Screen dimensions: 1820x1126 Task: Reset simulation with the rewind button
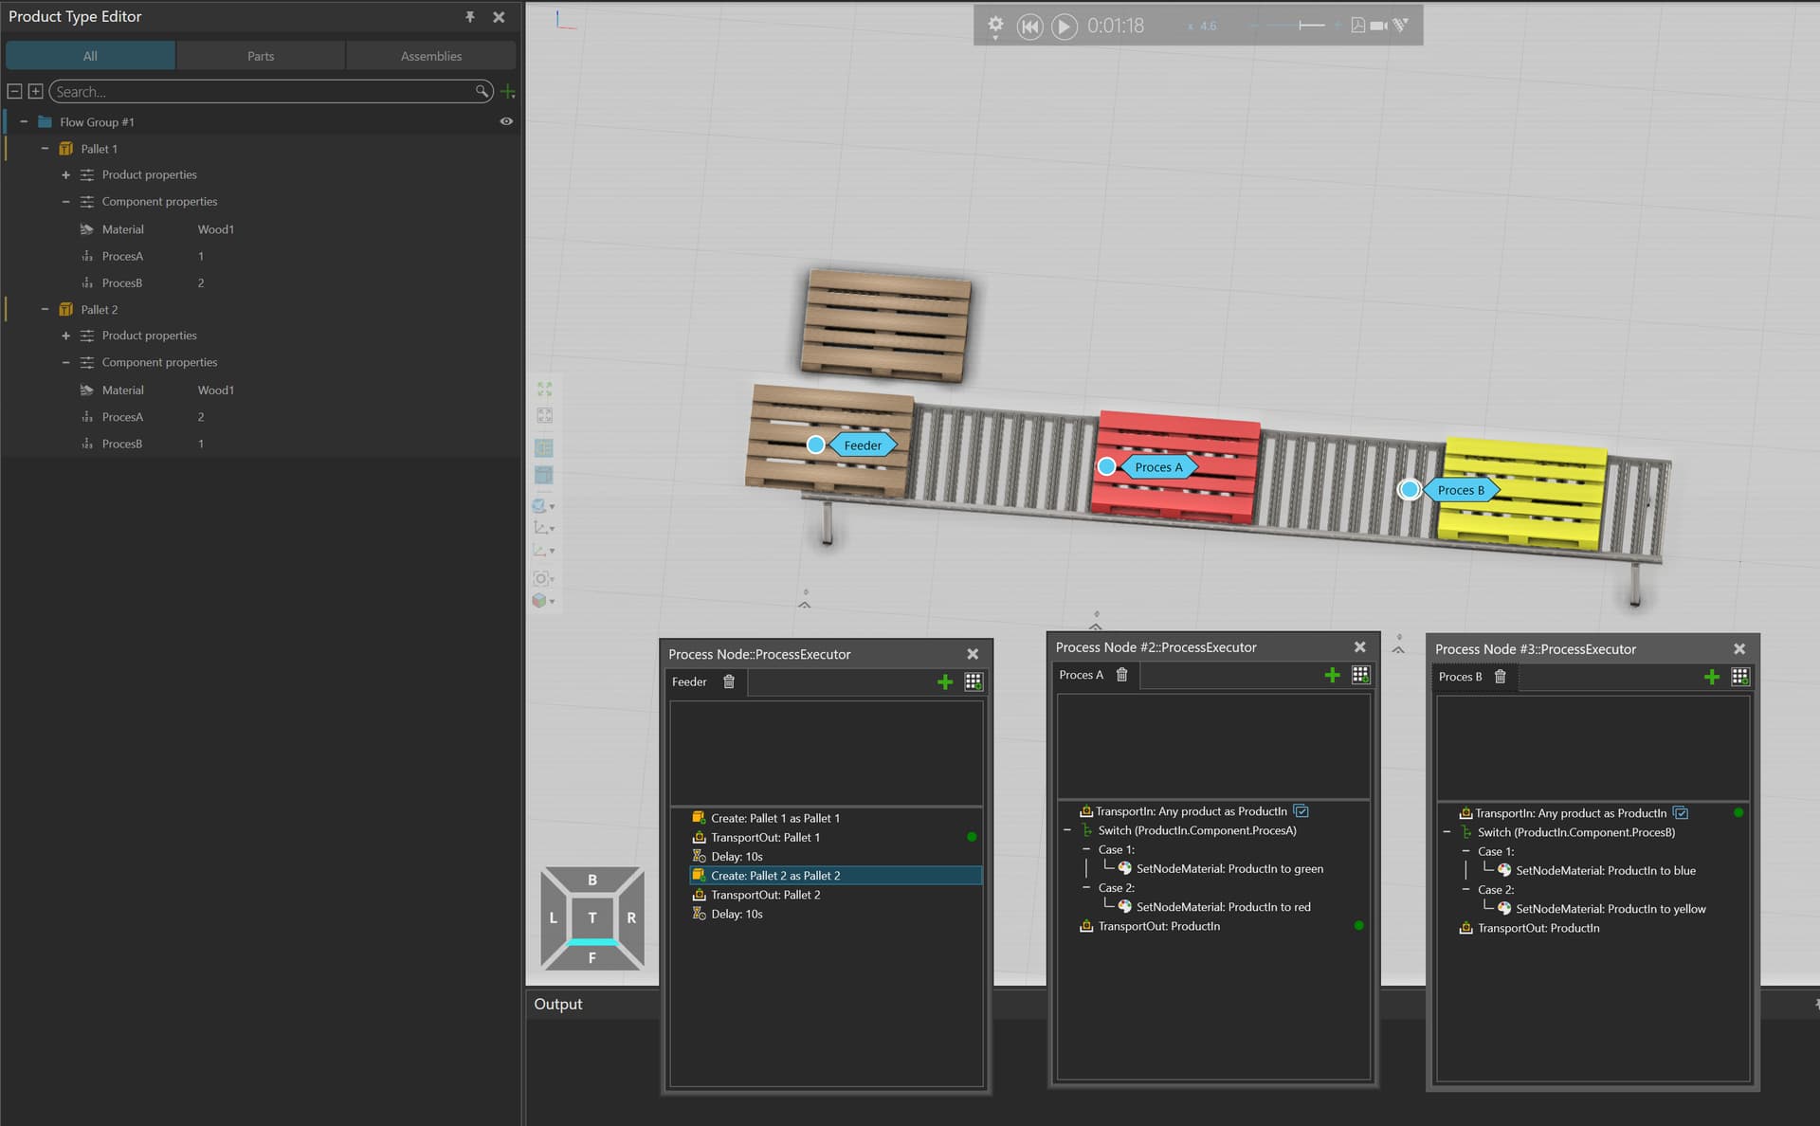[x=1029, y=27]
